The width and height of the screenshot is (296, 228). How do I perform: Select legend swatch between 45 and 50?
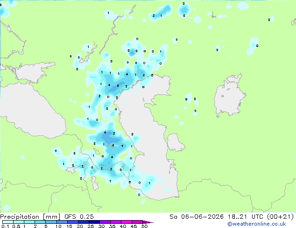pos(137,222)
